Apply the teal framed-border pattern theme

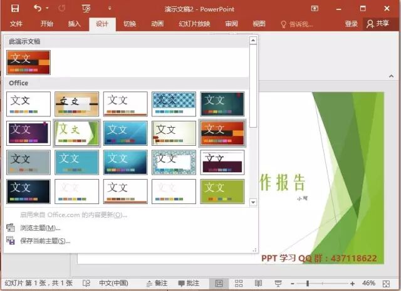tap(174, 162)
